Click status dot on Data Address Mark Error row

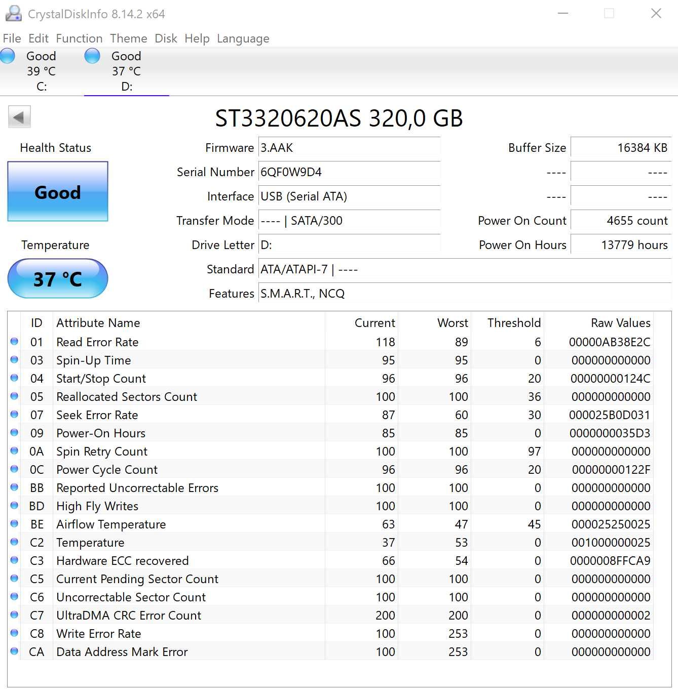(x=14, y=651)
